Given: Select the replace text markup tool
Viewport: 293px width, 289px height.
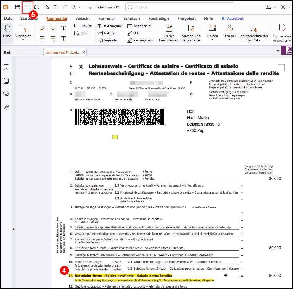Looking at the screenshot, I should [x=53, y=39].
